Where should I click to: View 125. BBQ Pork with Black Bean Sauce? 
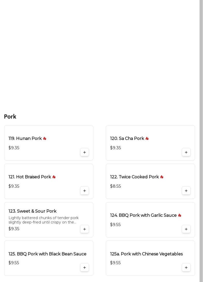[47, 254]
